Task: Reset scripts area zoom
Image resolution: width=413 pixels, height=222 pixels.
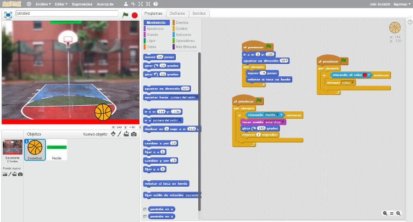Action: pyautogui.click(x=392, y=213)
